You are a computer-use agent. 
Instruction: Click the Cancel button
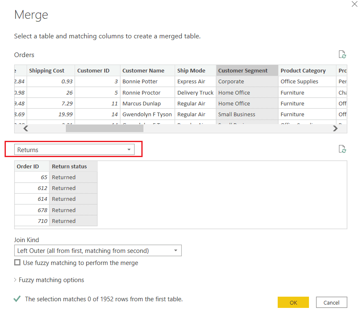coord(331,302)
